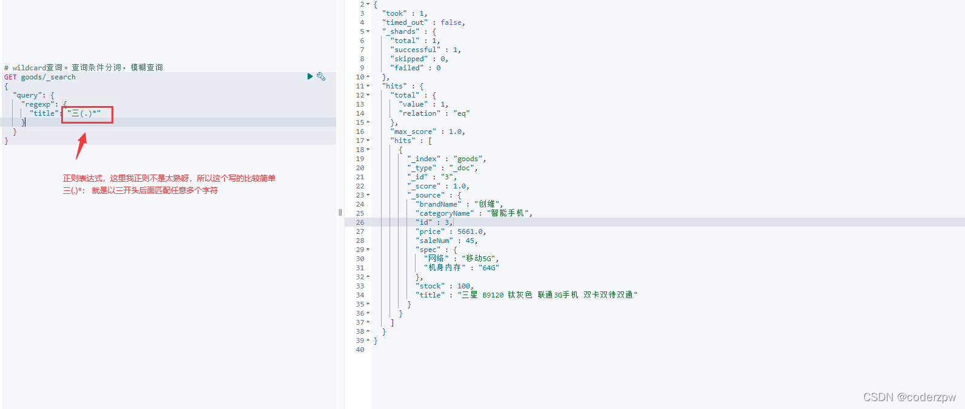Click the regex value "三(.)*" in the editor
965x409 pixels.
click(x=84, y=113)
